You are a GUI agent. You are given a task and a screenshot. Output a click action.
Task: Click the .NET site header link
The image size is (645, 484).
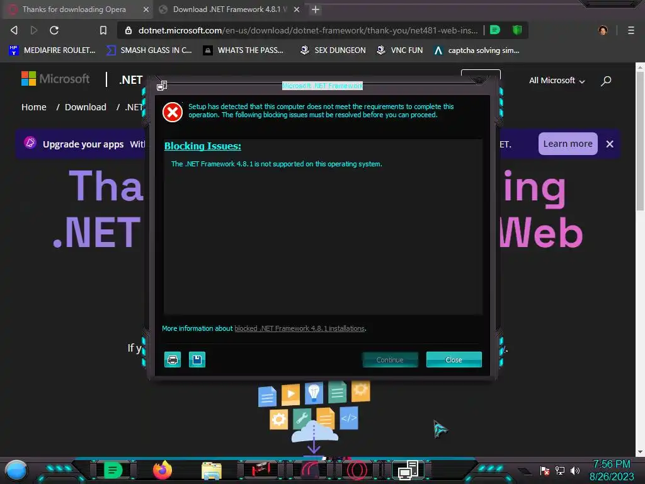131,80
